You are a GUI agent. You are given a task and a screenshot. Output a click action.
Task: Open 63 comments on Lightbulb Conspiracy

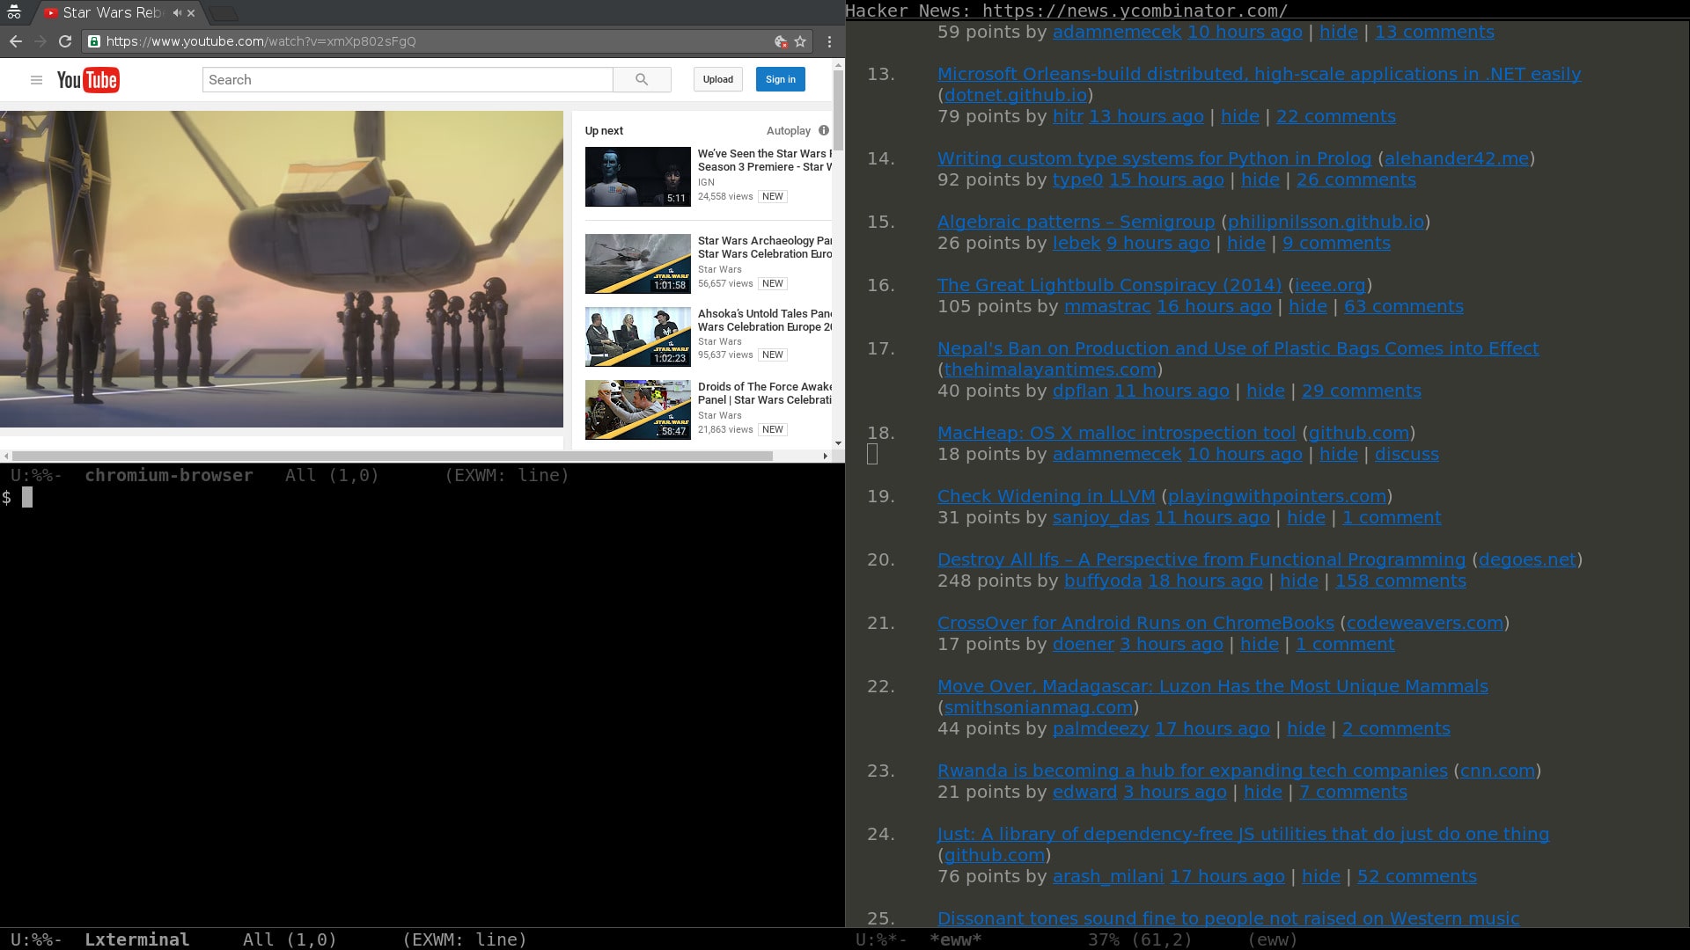coord(1403,306)
